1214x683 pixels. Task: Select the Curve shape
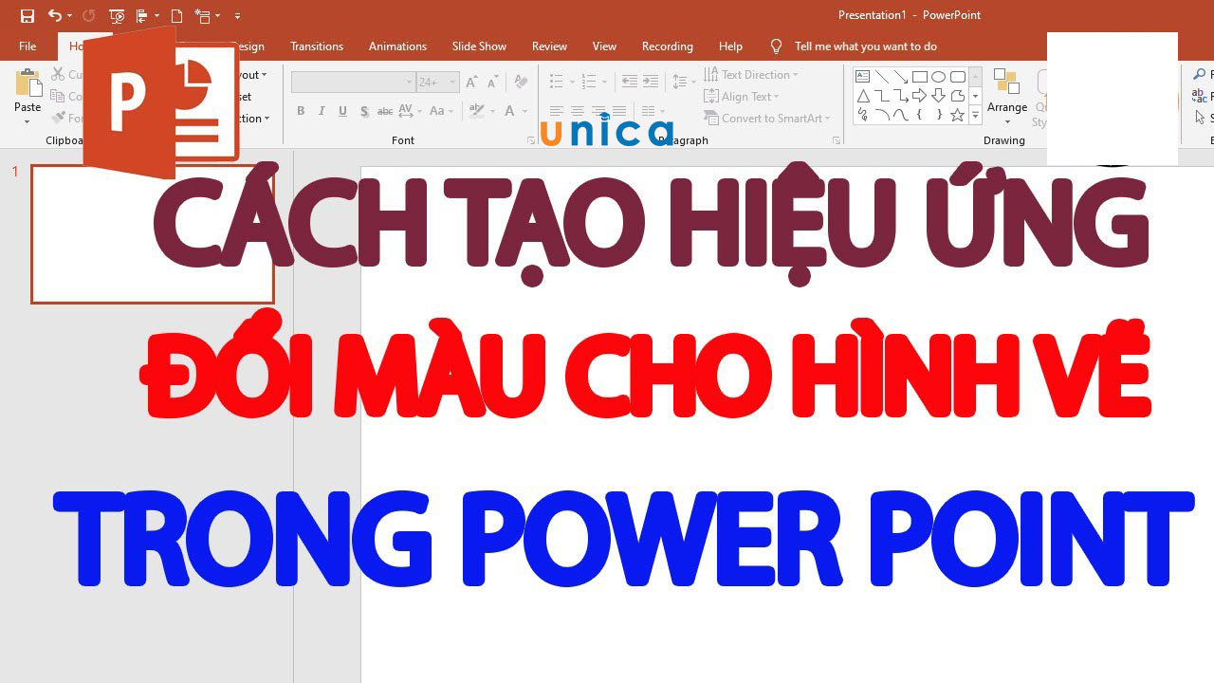click(x=901, y=115)
